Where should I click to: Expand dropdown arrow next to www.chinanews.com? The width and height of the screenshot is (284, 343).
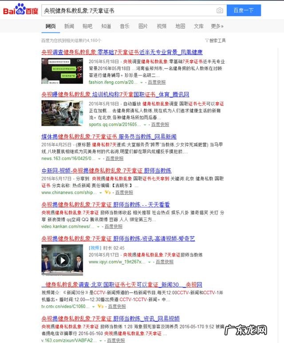(x=100, y=193)
